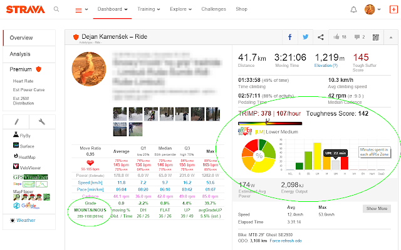Viewport: 401px width, 250px height.
Task: Click the blue globe icon beside Google
Action: click(17, 206)
